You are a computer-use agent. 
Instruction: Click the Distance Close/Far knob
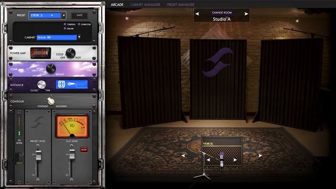[41, 85]
